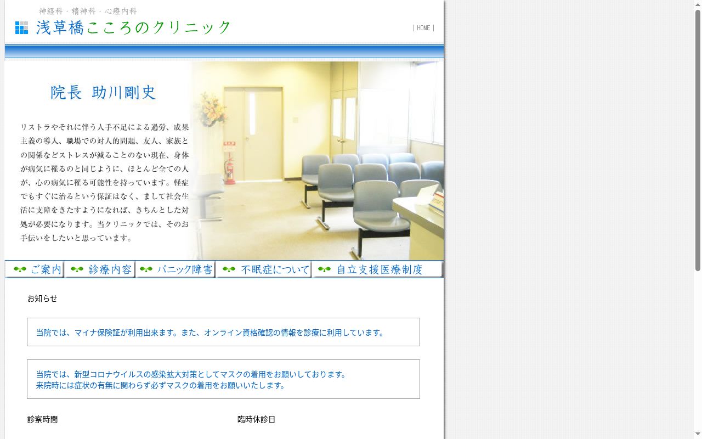Click the waiting room photo
The height and width of the screenshot is (439, 702).
[317, 160]
